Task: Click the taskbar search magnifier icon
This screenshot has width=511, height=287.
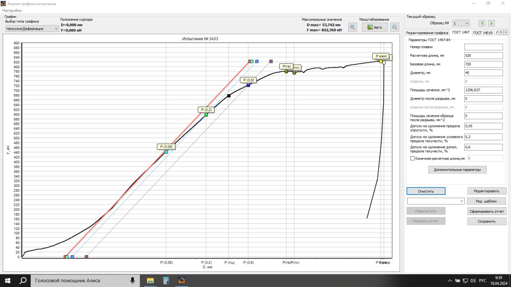Action: click(23, 281)
